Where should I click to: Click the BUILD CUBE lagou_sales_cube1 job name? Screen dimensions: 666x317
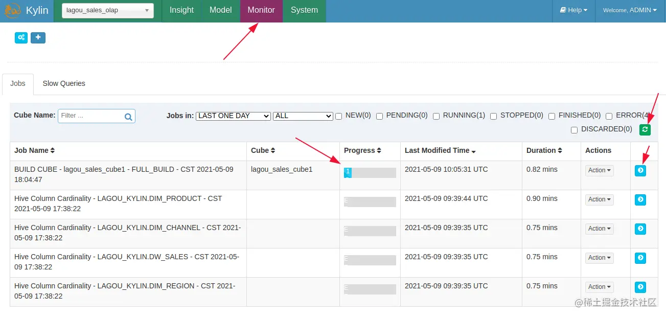point(124,174)
